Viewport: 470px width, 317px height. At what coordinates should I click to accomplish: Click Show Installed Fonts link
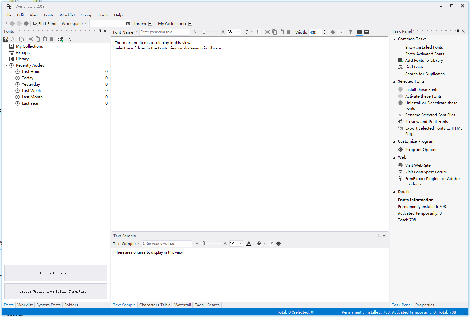[x=424, y=47]
